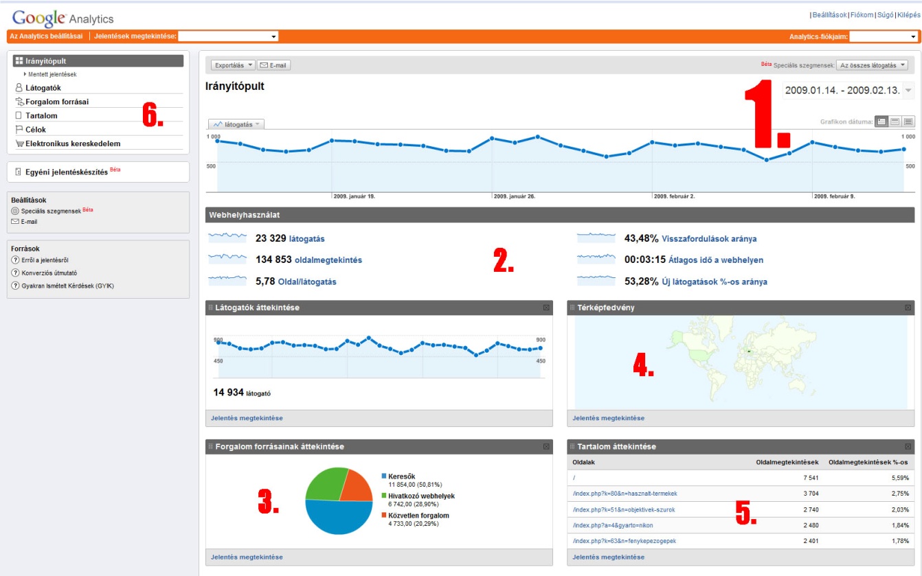Click the green Hivatkozó webhelyek legend swatch
Screen dimensions: 922x576
[x=383, y=496]
